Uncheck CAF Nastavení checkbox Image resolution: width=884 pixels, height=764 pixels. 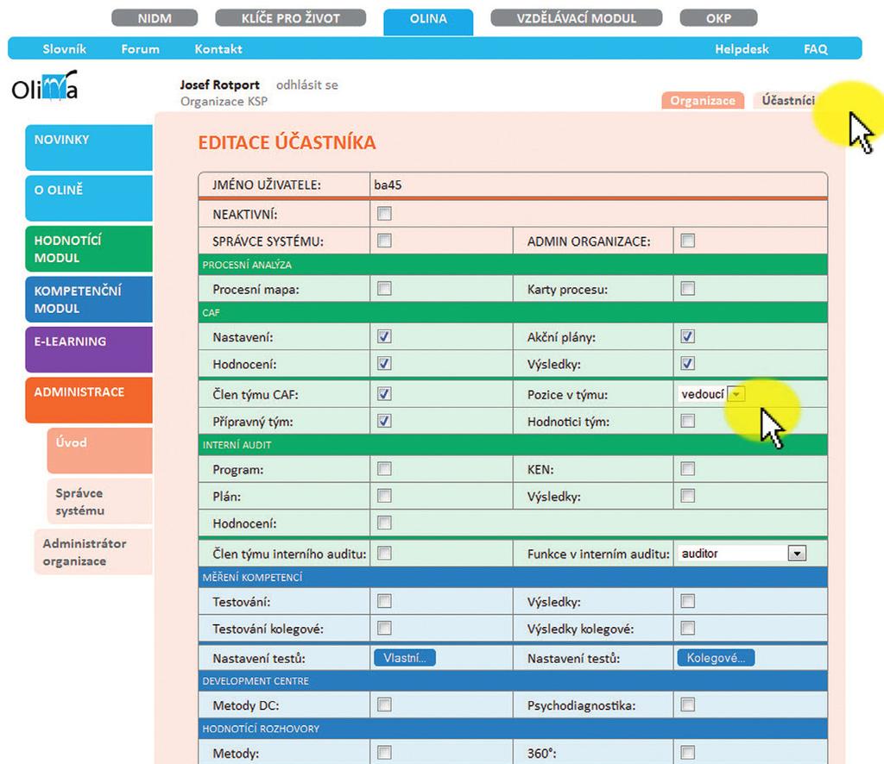tap(384, 336)
